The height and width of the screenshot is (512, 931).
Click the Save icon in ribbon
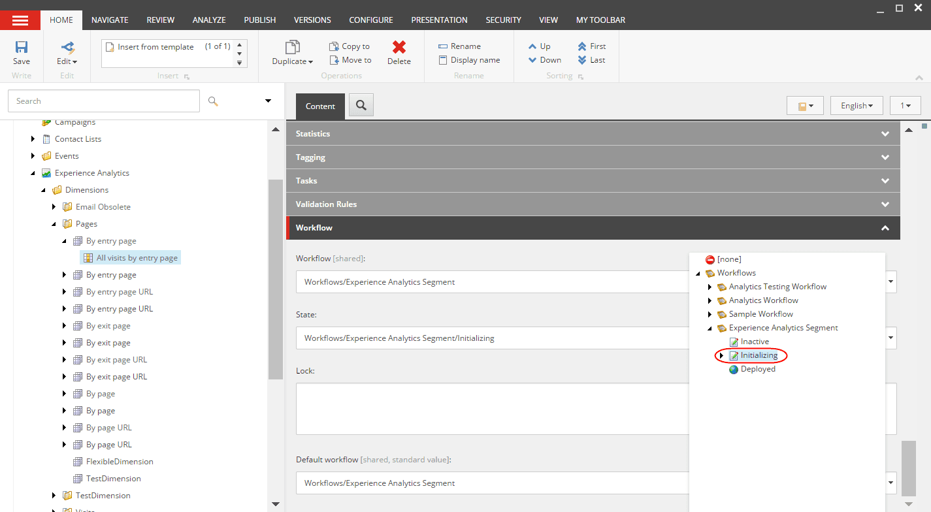pos(22,47)
